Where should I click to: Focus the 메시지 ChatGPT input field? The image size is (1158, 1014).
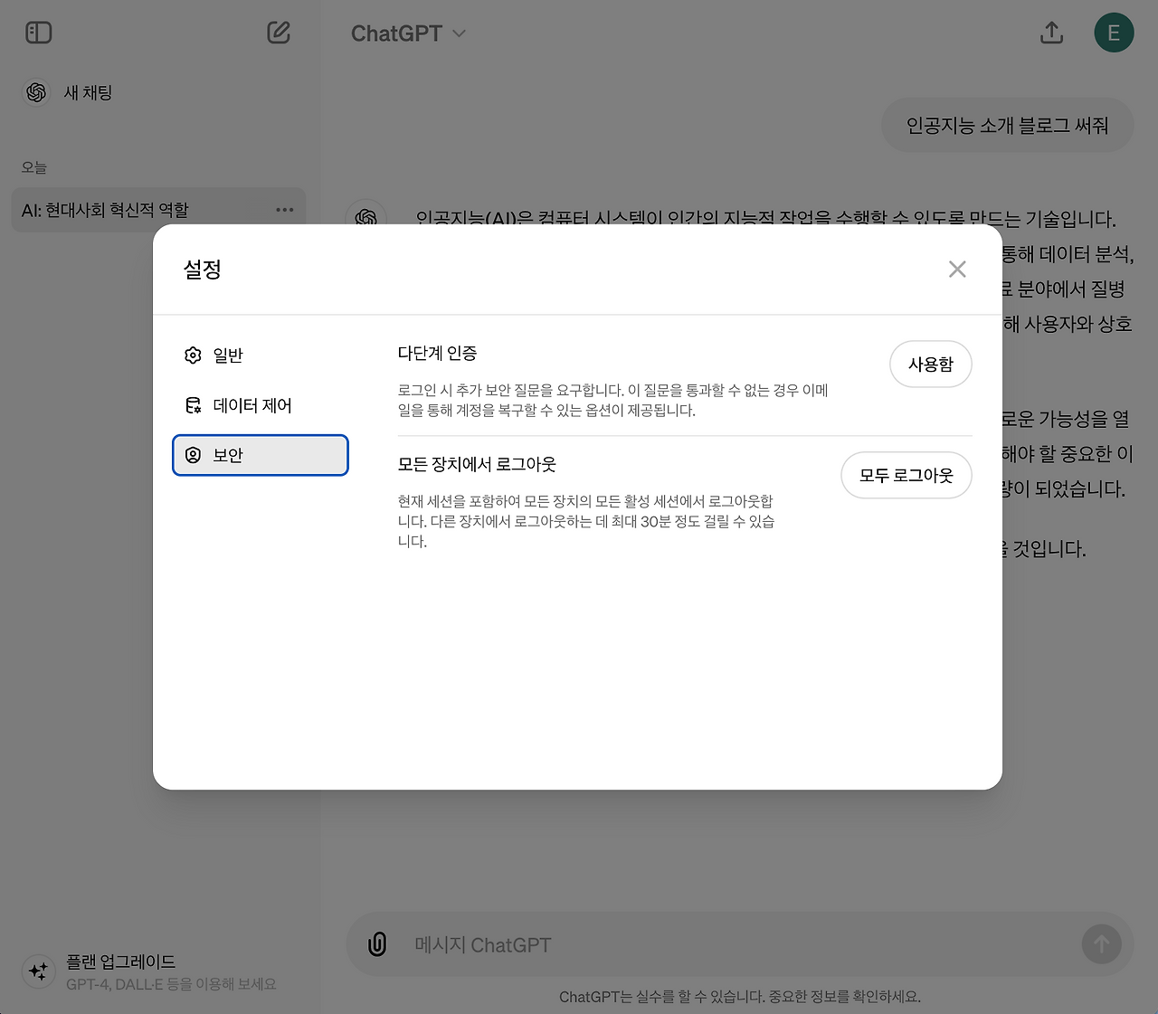click(742, 944)
